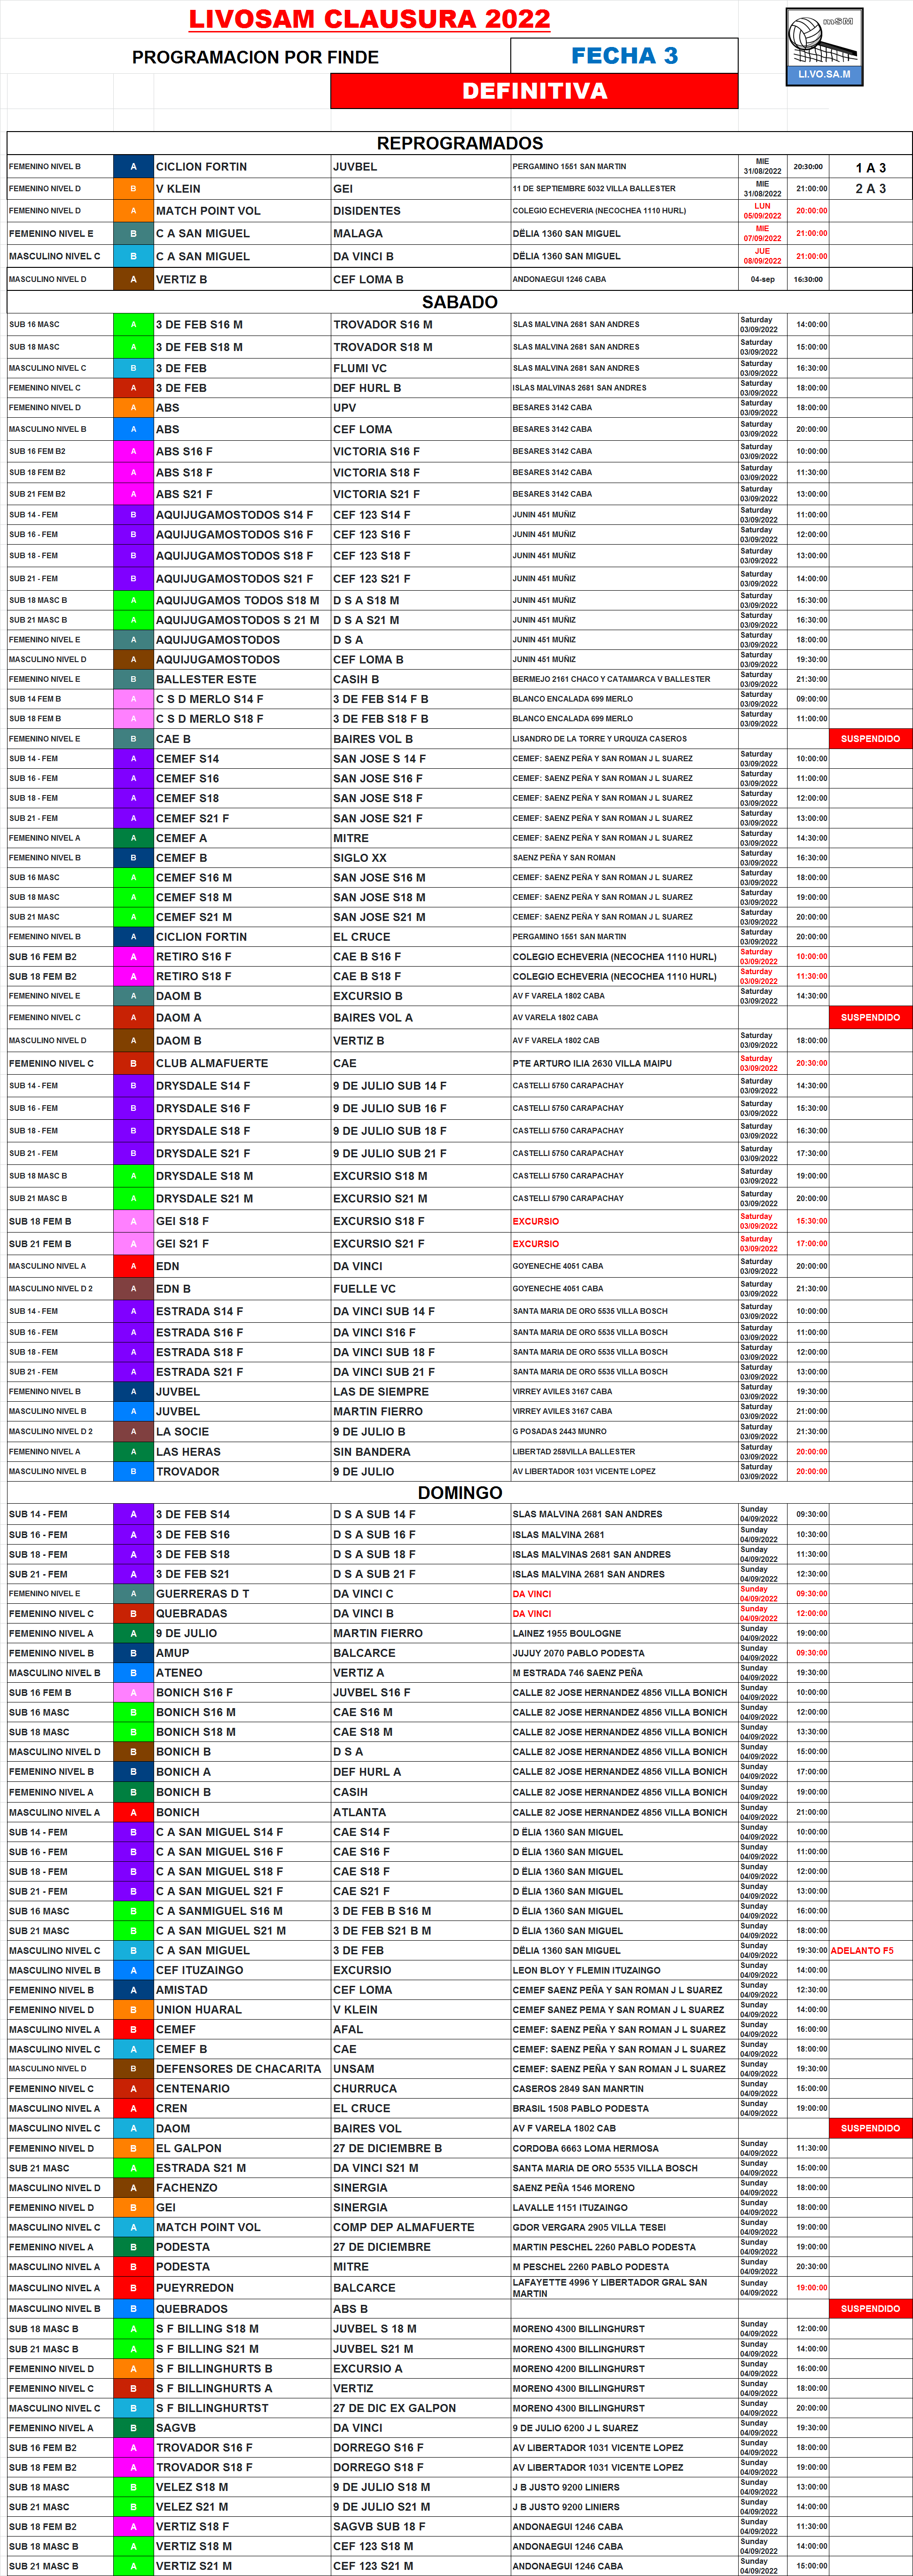
Task: Click the DOMINGO section header
Action: pyautogui.click(x=460, y=1492)
